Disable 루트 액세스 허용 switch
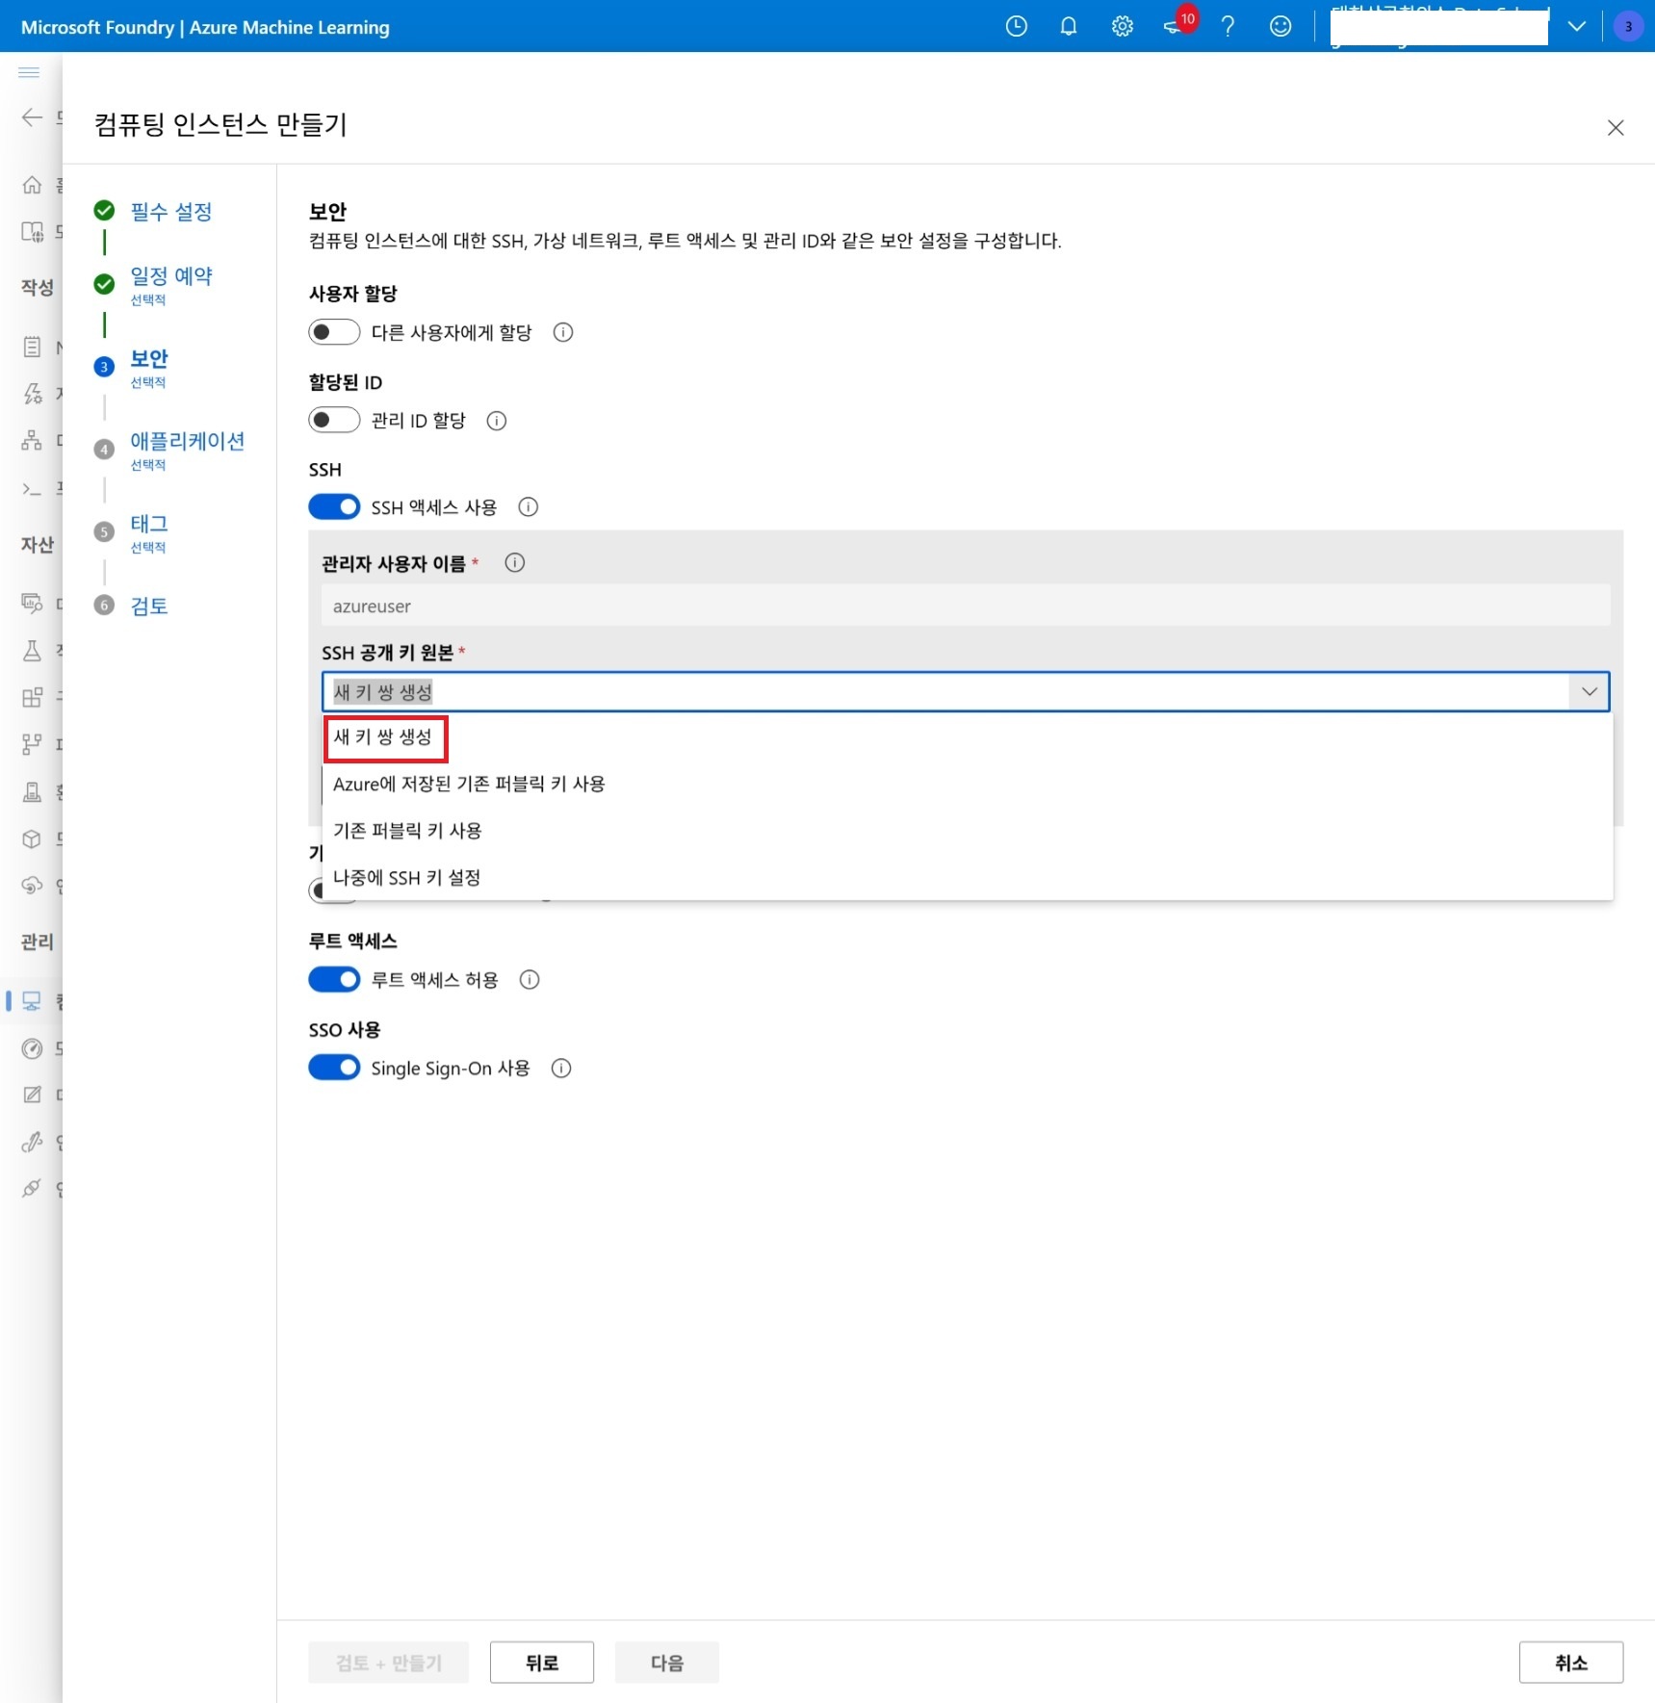The width and height of the screenshot is (1655, 1703). 334,980
